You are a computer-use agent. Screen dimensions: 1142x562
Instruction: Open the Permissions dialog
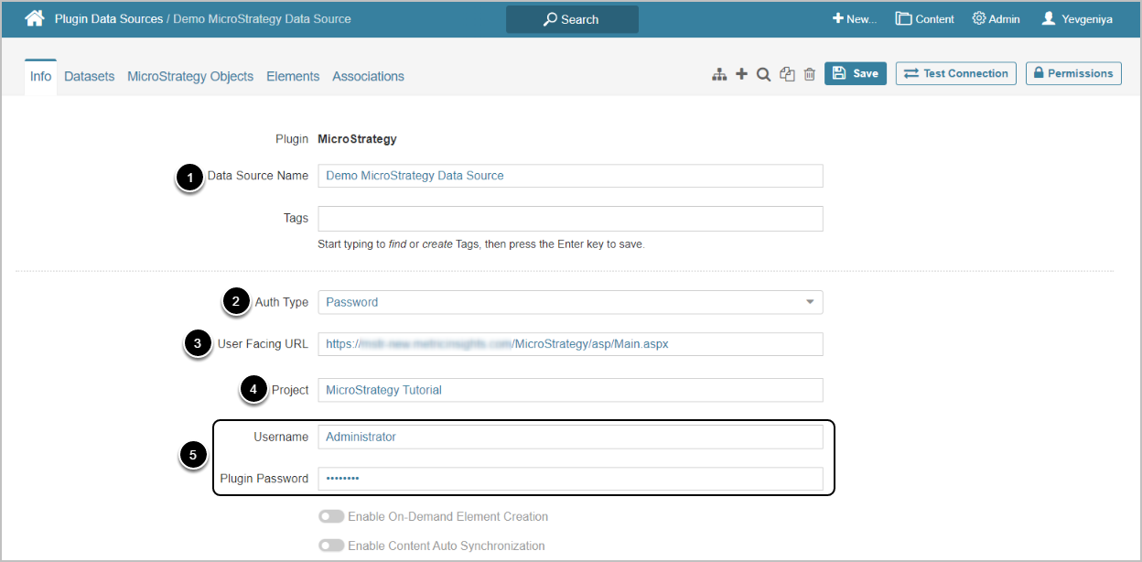tap(1073, 73)
